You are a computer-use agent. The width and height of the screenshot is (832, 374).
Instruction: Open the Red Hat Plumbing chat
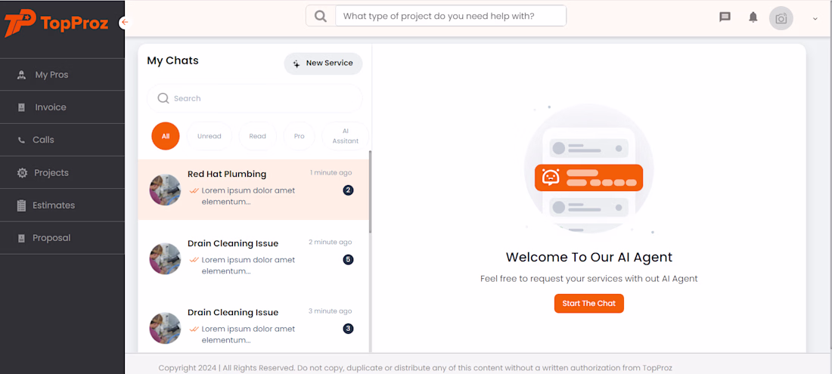click(253, 190)
